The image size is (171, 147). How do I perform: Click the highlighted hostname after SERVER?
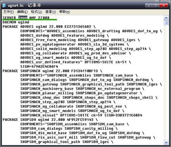point(23,18)
